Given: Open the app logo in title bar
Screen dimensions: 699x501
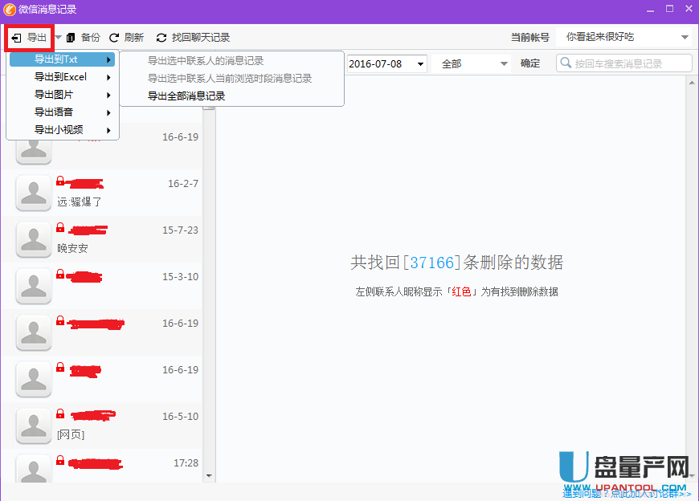Looking at the screenshot, I should point(10,9).
